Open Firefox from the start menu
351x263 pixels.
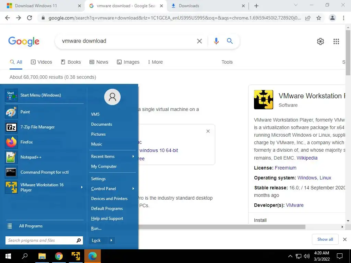[x=44, y=142]
